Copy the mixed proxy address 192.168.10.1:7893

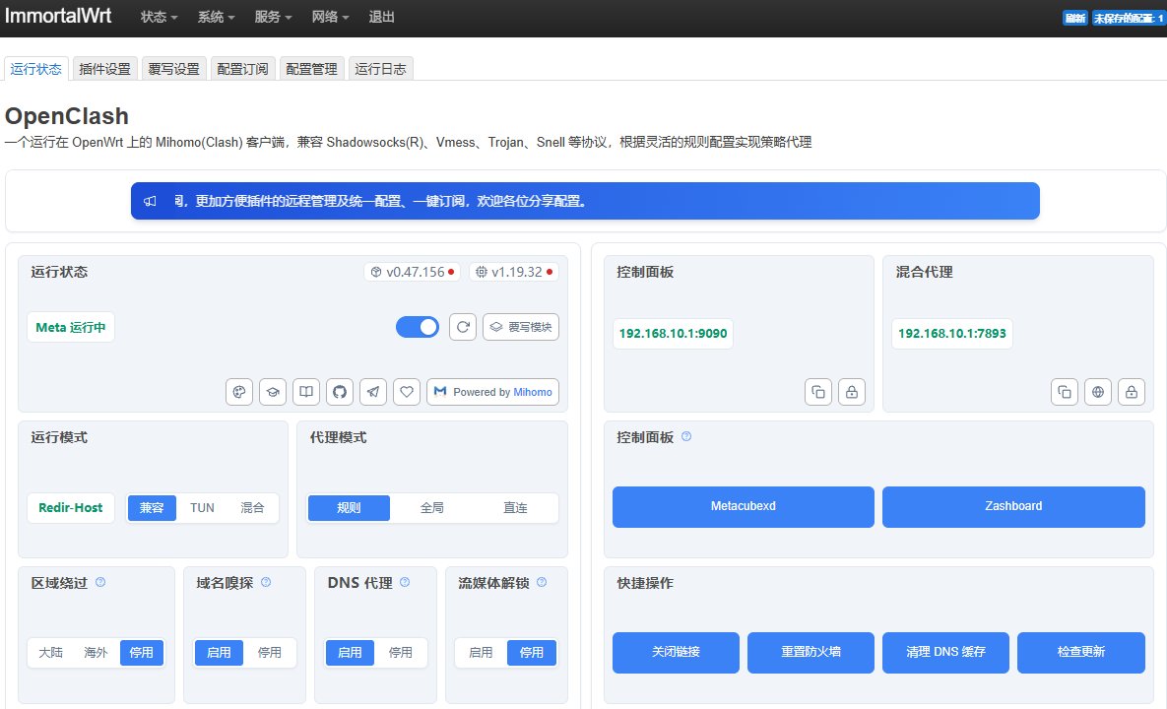(1065, 392)
